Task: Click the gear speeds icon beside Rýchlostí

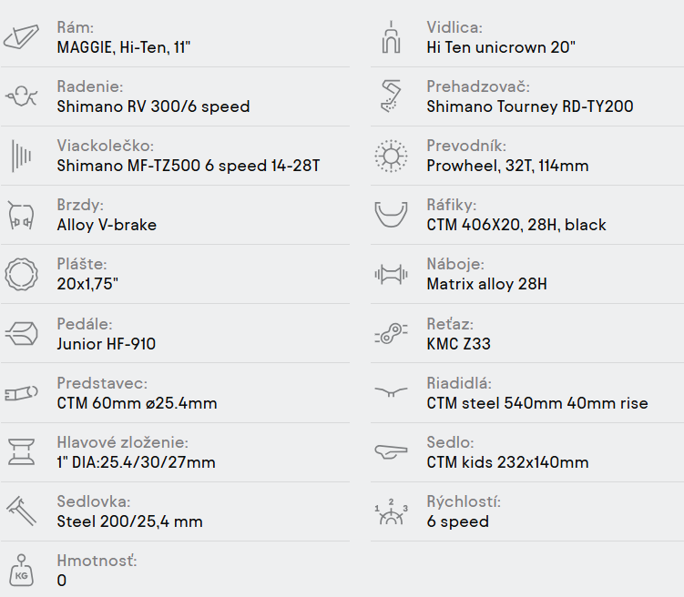Action: click(x=391, y=511)
